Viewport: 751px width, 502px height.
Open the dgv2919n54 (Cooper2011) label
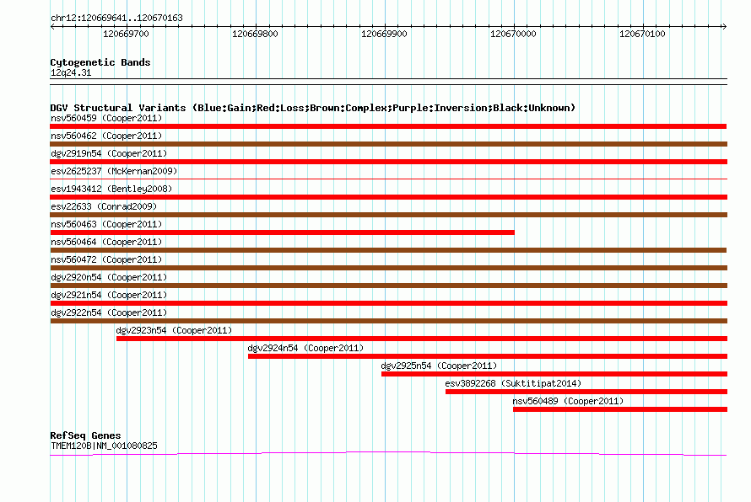tap(109, 153)
